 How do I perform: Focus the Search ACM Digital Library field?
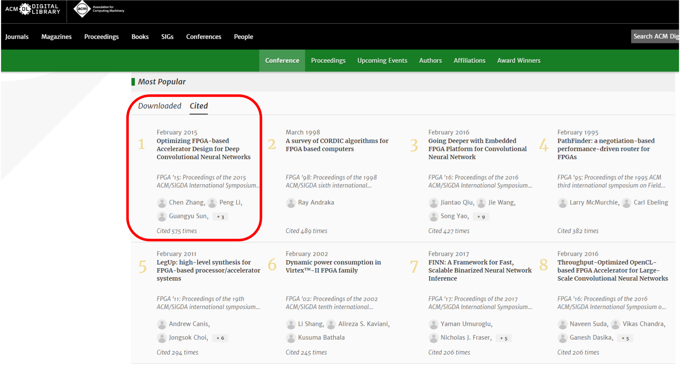coord(655,36)
